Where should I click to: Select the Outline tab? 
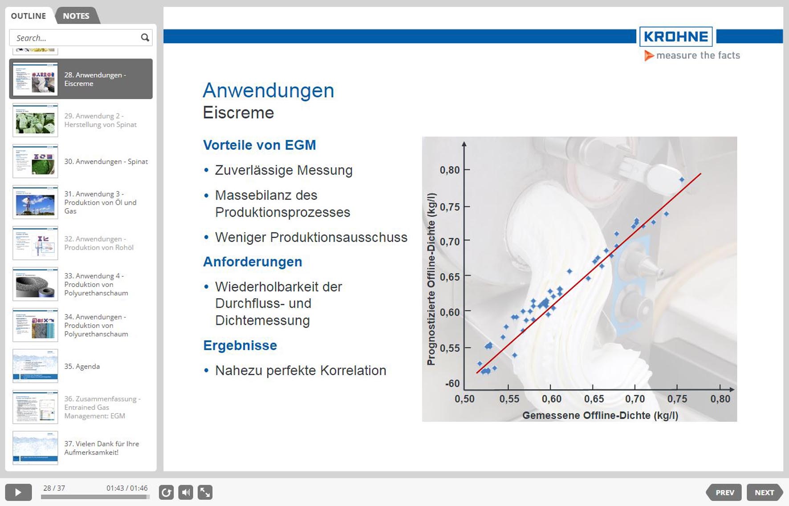click(x=28, y=16)
